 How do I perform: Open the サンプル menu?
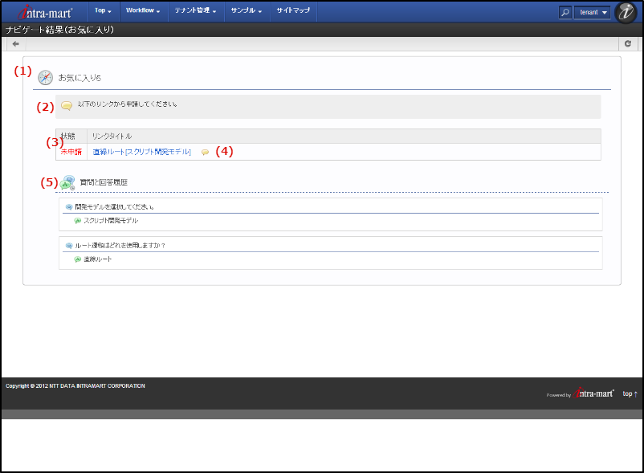(x=247, y=11)
